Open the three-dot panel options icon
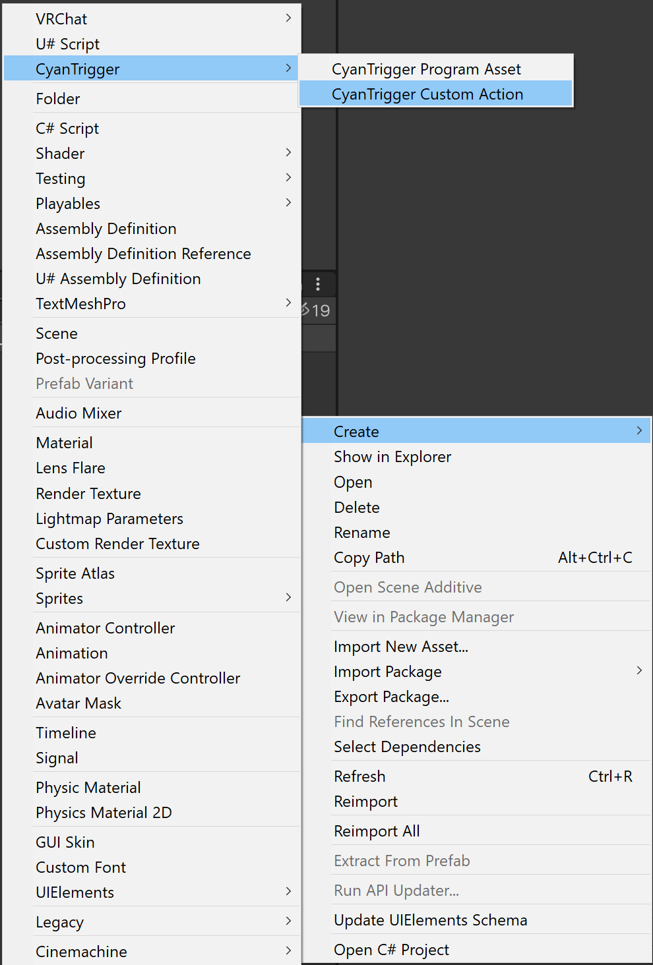This screenshot has height=965, width=653. tap(318, 284)
